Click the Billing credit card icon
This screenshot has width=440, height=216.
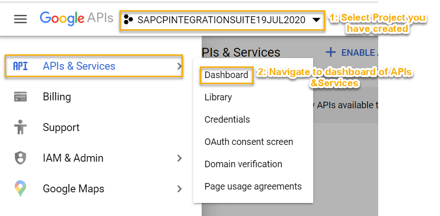[20, 97]
